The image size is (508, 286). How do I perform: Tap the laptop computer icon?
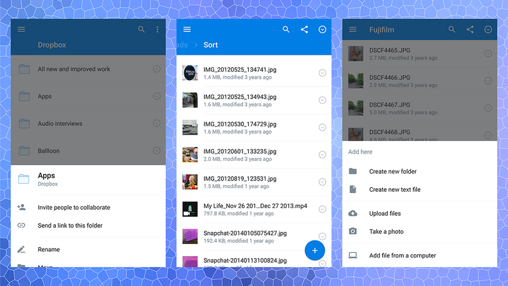click(353, 255)
